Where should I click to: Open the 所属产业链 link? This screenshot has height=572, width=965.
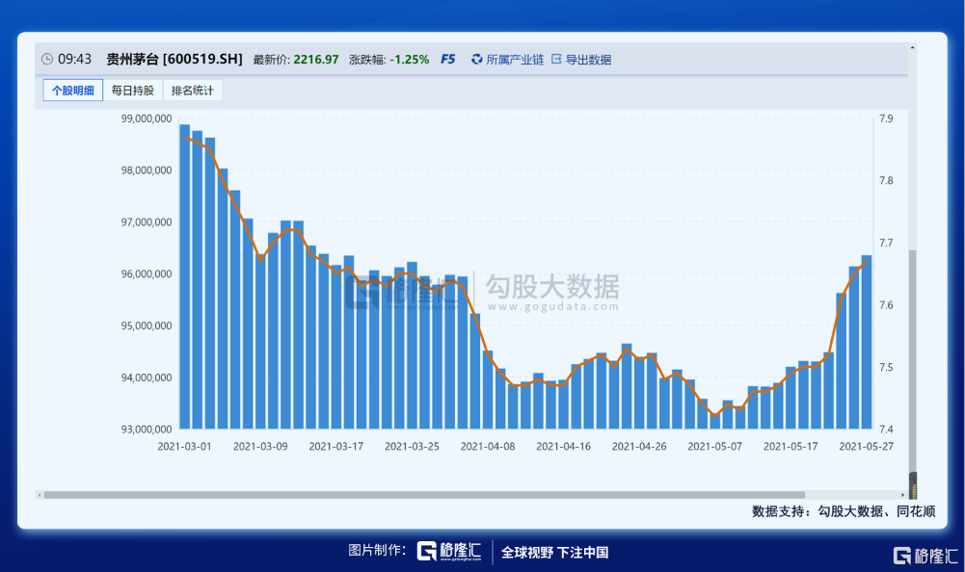point(515,60)
